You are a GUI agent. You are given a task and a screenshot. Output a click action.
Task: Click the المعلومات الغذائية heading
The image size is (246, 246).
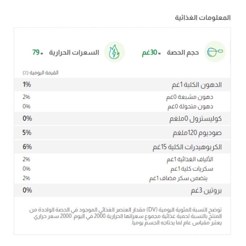tap(202, 18)
